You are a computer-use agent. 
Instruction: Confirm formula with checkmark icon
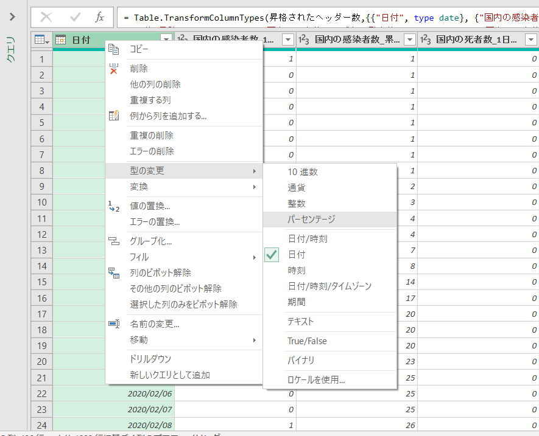coord(75,17)
